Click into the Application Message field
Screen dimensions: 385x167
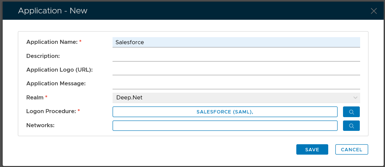tap(236, 84)
